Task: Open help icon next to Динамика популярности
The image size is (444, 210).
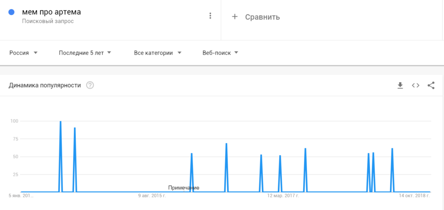Action: pyautogui.click(x=90, y=85)
